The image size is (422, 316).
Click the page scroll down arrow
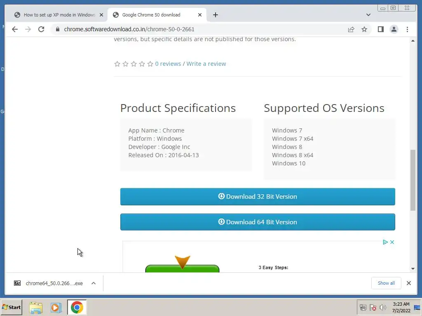pyautogui.click(x=413, y=268)
